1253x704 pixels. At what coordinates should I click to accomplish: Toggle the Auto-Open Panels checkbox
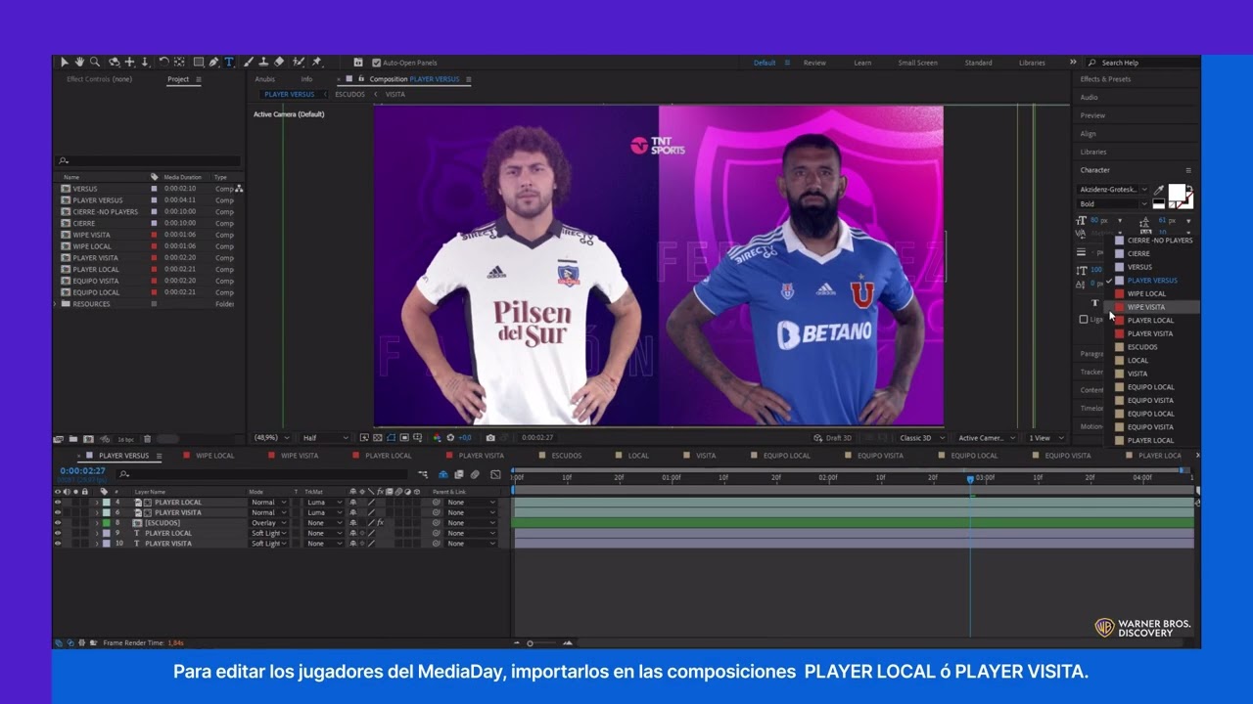(377, 63)
